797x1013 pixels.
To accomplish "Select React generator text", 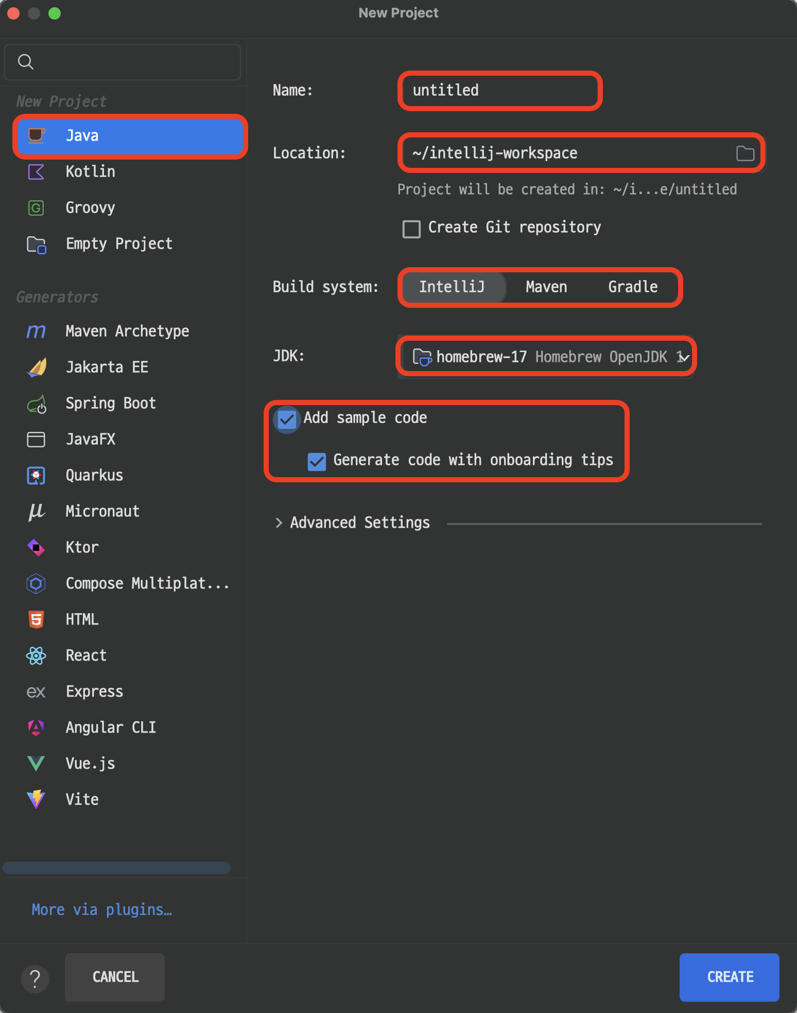I will 86,655.
